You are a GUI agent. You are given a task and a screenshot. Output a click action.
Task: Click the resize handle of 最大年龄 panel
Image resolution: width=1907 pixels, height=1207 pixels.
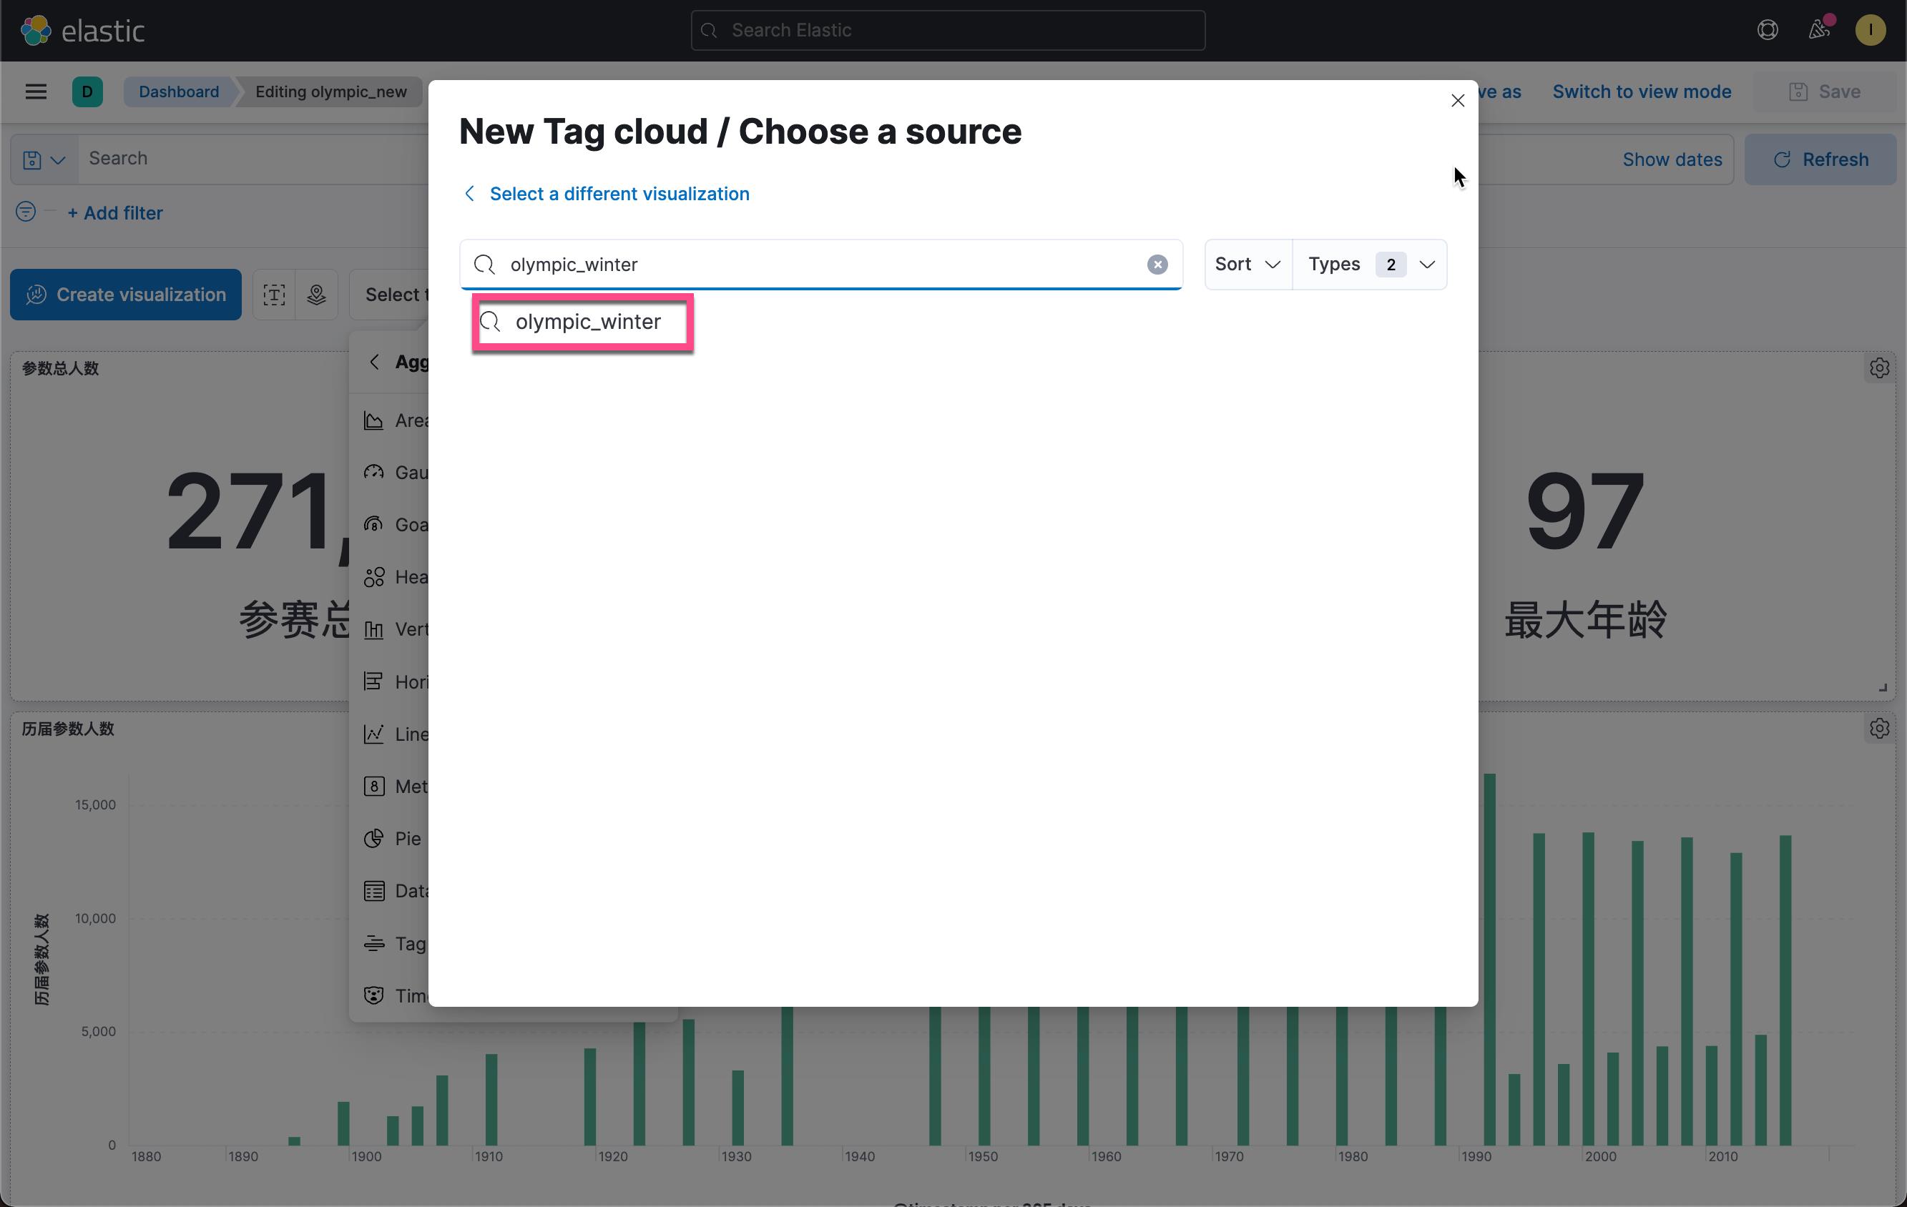coord(1883,688)
